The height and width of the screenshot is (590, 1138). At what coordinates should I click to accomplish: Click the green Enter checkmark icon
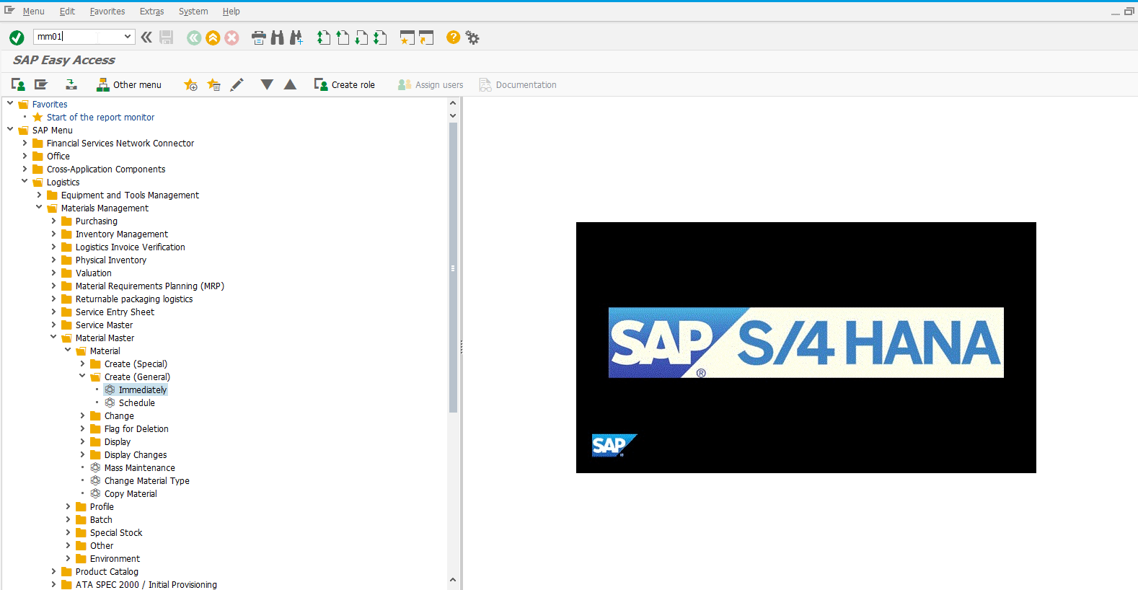coord(17,38)
